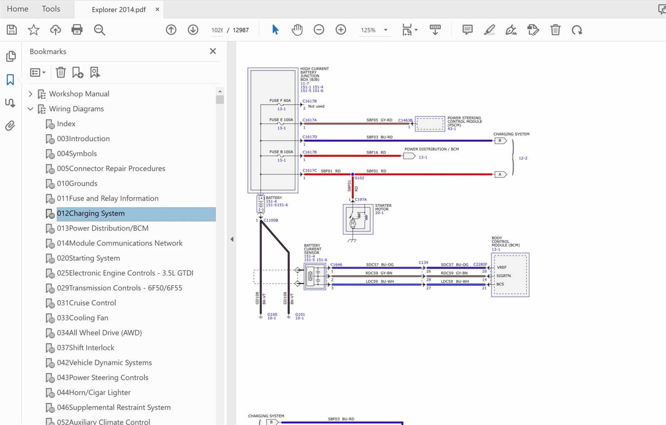This screenshot has width=666, height=425.
Task: Close the Explorer 2014.pdf tab
Action: pyautogui.click(x=157, y=9)
